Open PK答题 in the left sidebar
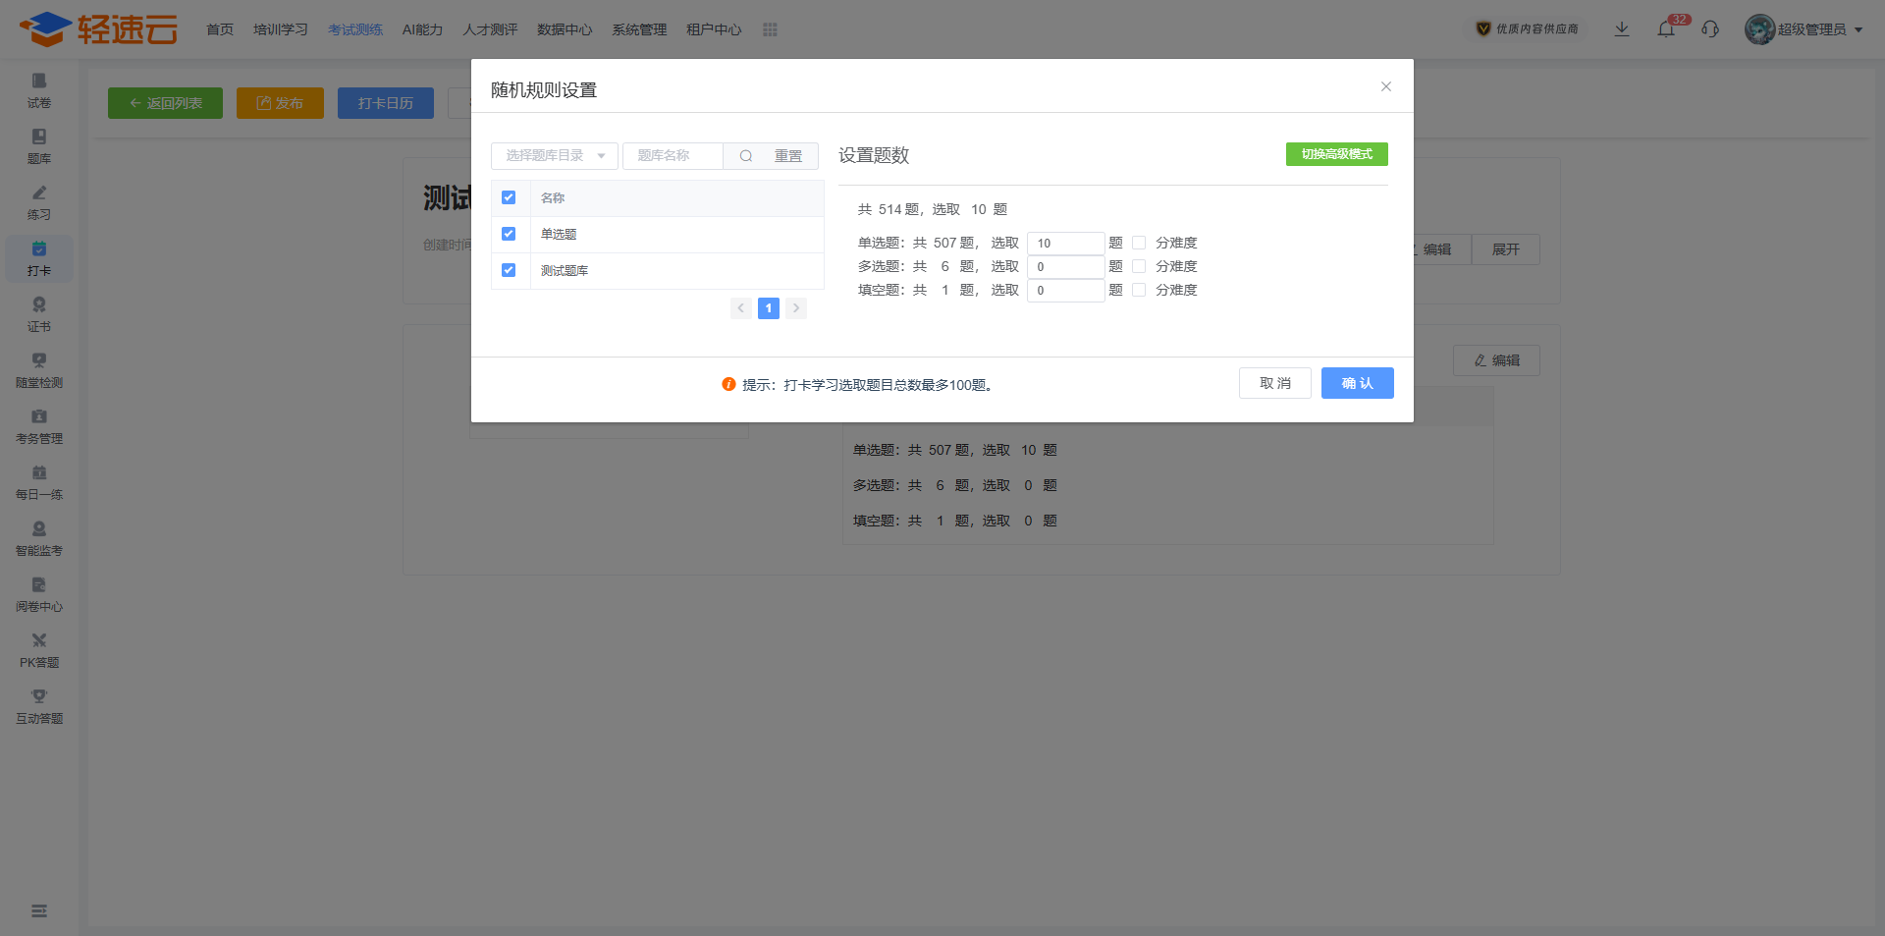 [39, 650]
